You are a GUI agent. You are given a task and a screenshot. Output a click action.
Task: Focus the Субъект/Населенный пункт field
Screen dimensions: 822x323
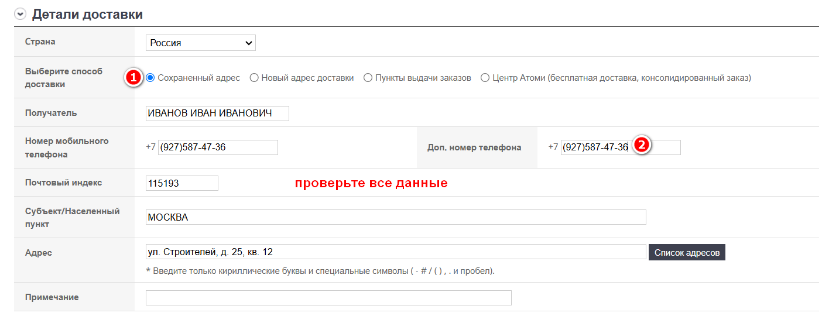pos(396,217)
